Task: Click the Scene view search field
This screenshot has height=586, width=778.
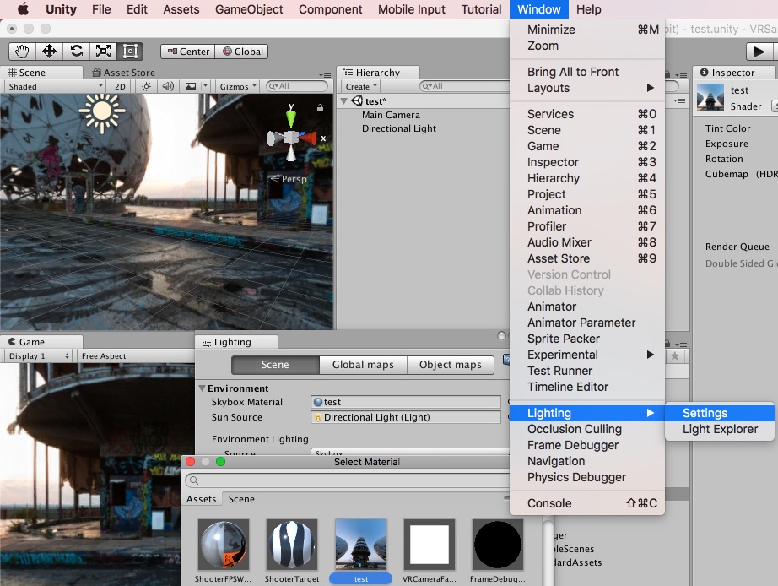Action: [297, 86]
